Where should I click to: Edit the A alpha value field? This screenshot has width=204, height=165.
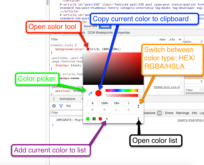point(129,103)
